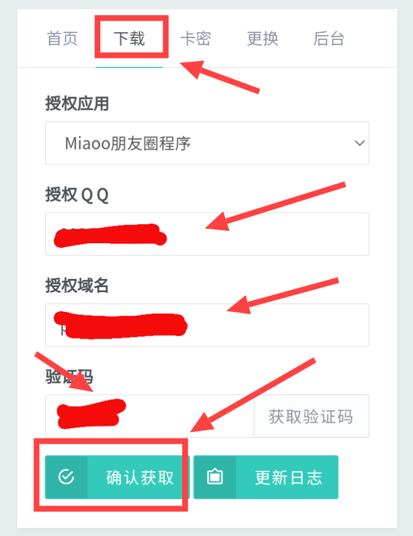Click the bag icon on 更新日志
Viewport: 413px width, 536px height.
pos(215,477)
